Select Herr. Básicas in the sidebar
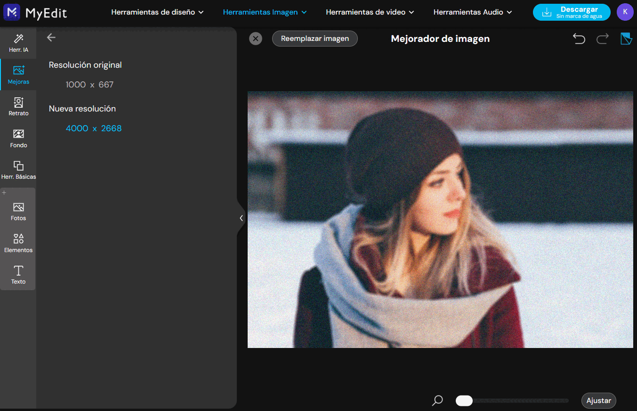 click(x=18, y=169)
